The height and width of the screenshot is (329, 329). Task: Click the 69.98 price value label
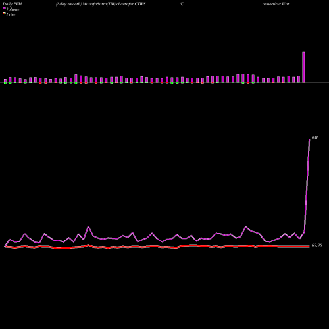click(316, 245)
